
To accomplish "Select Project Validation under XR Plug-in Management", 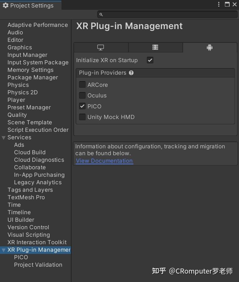I will tap(38, 265).
